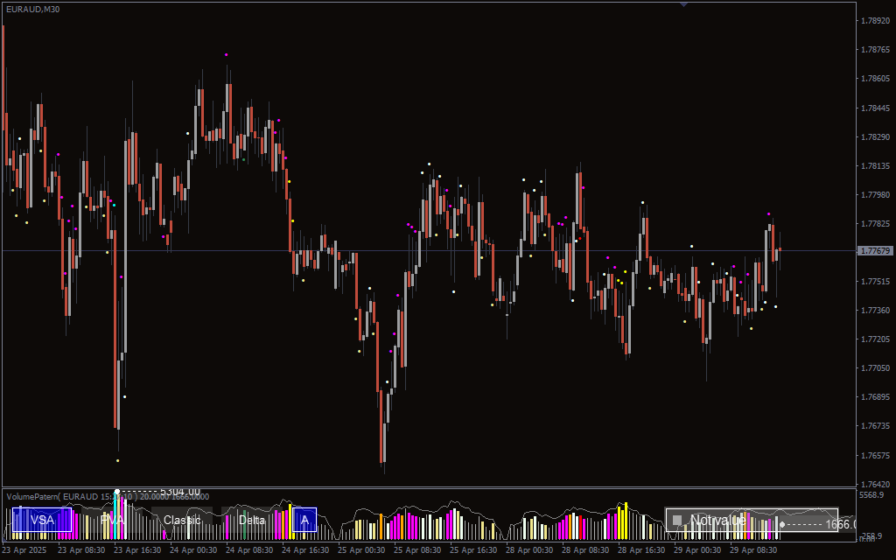
Task: Click the EURAUD,M30 chart title
Action: click(33, 9)
